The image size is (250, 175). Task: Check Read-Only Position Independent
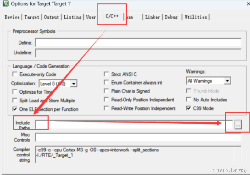106,100
